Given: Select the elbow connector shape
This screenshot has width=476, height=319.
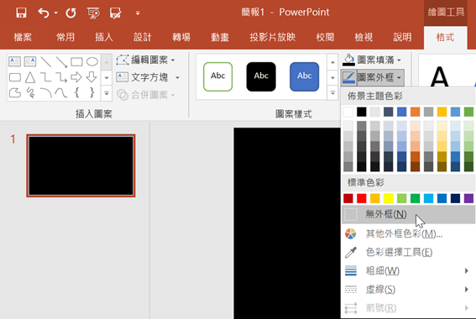Looking at the screenshot, I should tap(46, 77).
